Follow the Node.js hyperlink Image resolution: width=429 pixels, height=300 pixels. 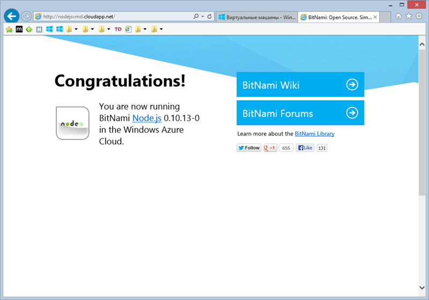(x=147, y=118)
